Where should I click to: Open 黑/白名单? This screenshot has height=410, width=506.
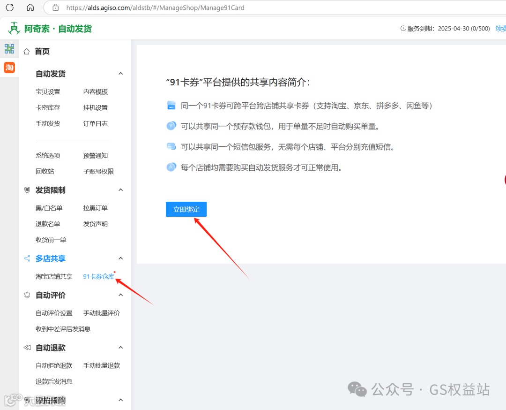pos(49,208)
